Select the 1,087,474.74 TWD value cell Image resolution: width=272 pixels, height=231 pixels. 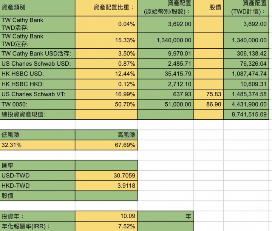(x=246, y=74)
